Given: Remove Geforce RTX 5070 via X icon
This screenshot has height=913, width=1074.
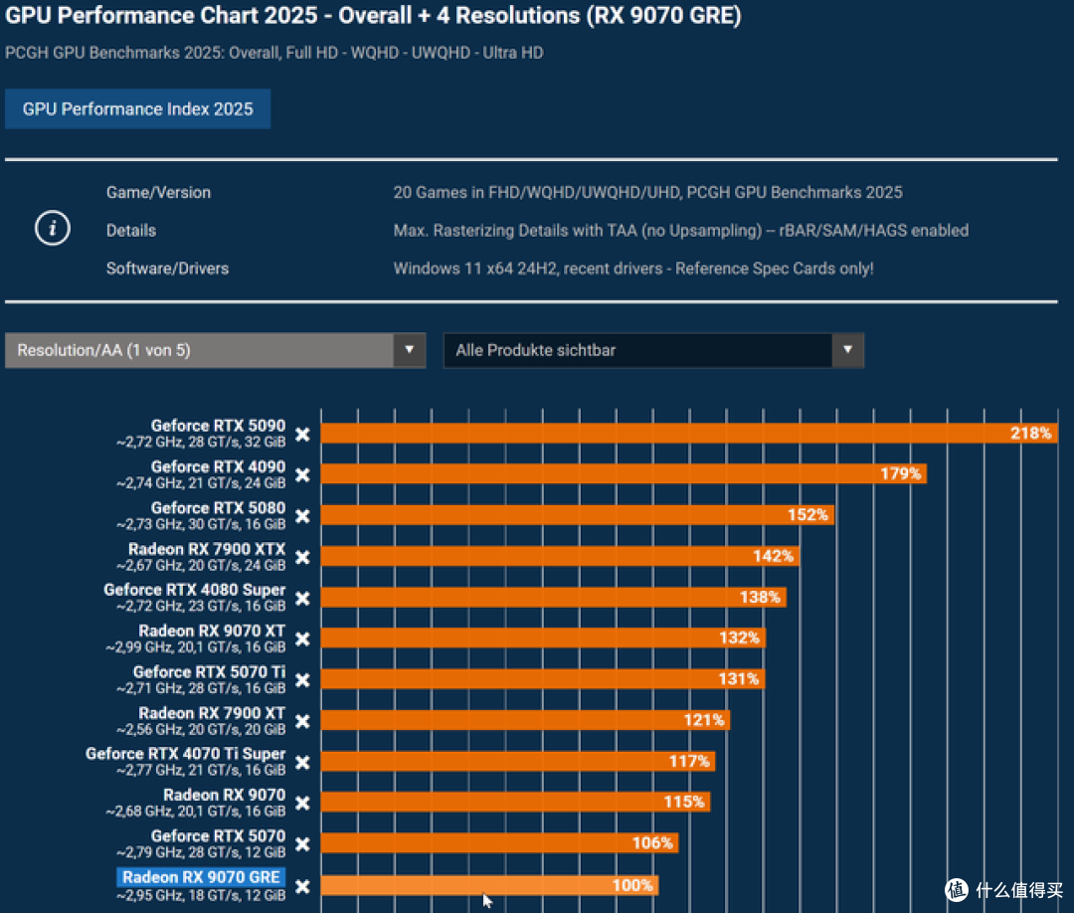Looking at the screenshot, I should click(302, 843).
